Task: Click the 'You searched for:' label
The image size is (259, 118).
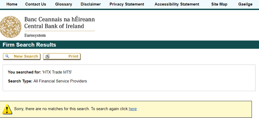Action: pyautogui.click(x=25, y=72)
